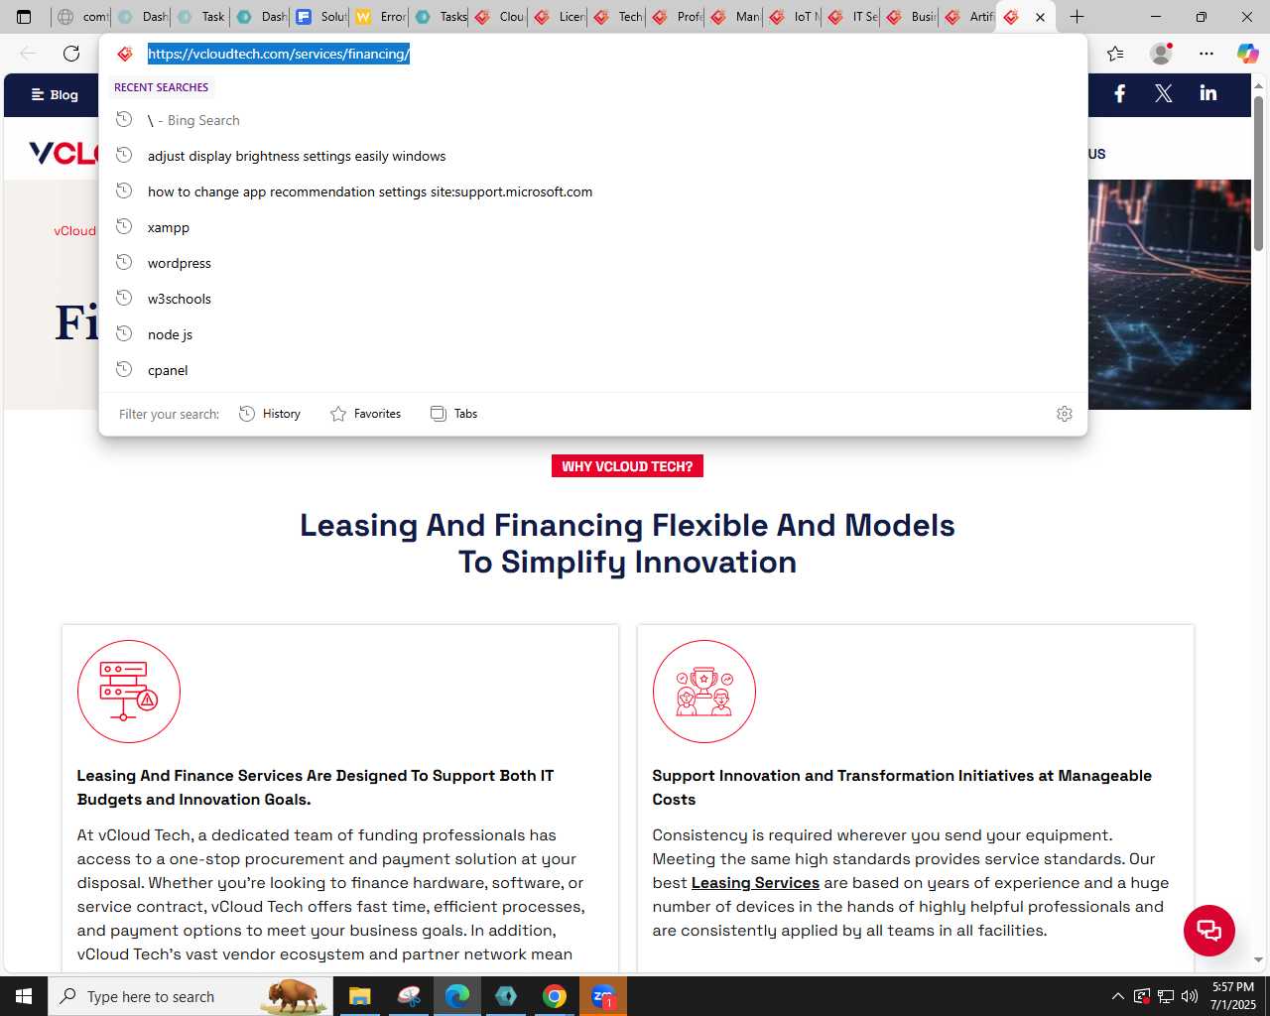Image resolution: width=1270 pixels, height=1016 pixels.
Task: Open the Copilot sidebar icon
Action: click(1248, 54)
